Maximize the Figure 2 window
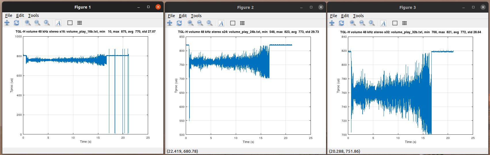 [x=311, y=7]
